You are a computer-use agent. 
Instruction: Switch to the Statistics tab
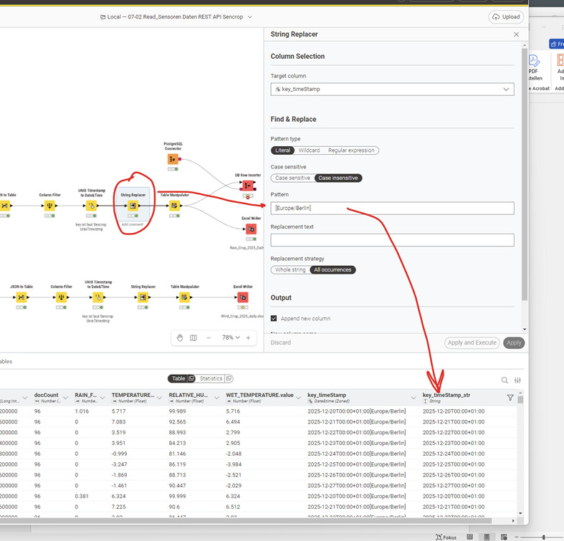click(215, 378)
